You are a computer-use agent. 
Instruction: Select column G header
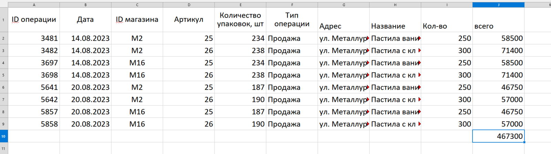coord(343,5)
